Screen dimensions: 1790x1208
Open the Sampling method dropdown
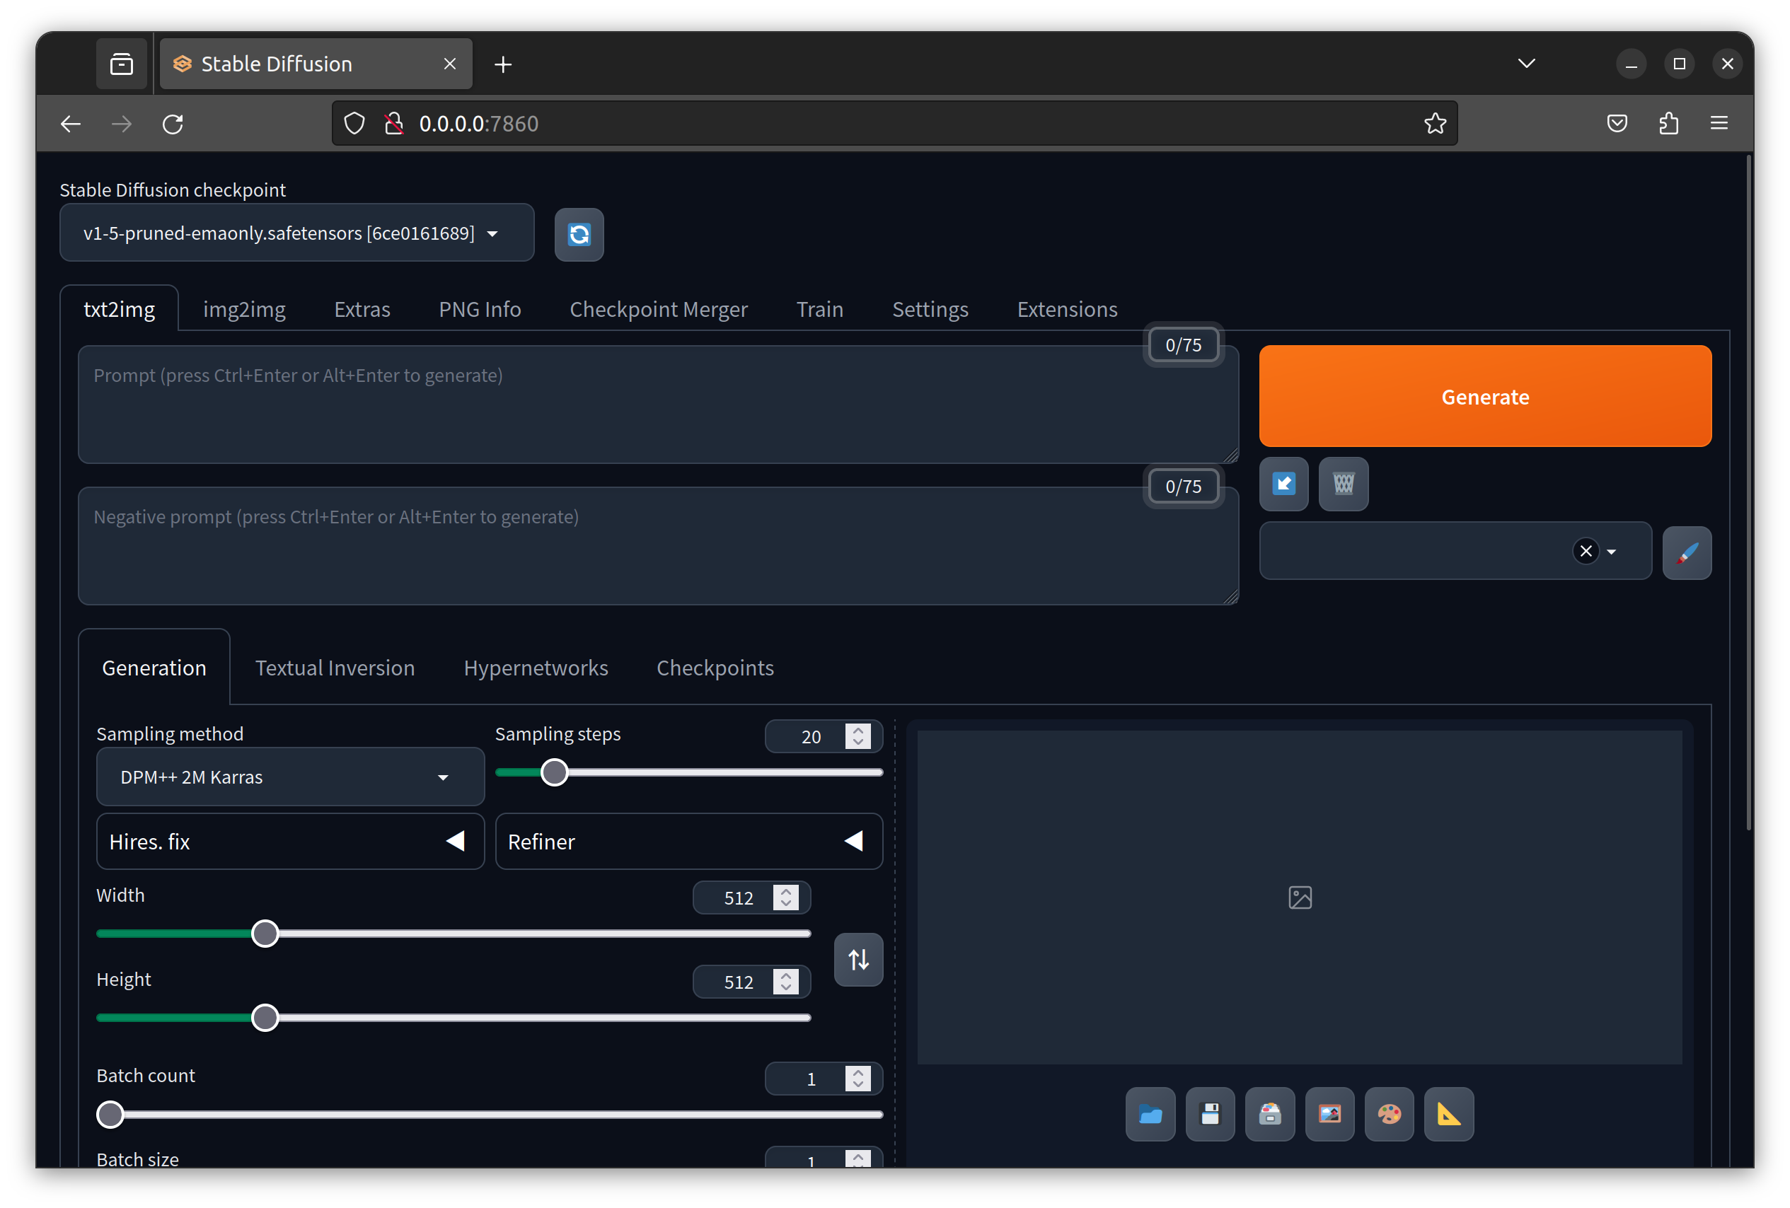click(x=289, y=777)
